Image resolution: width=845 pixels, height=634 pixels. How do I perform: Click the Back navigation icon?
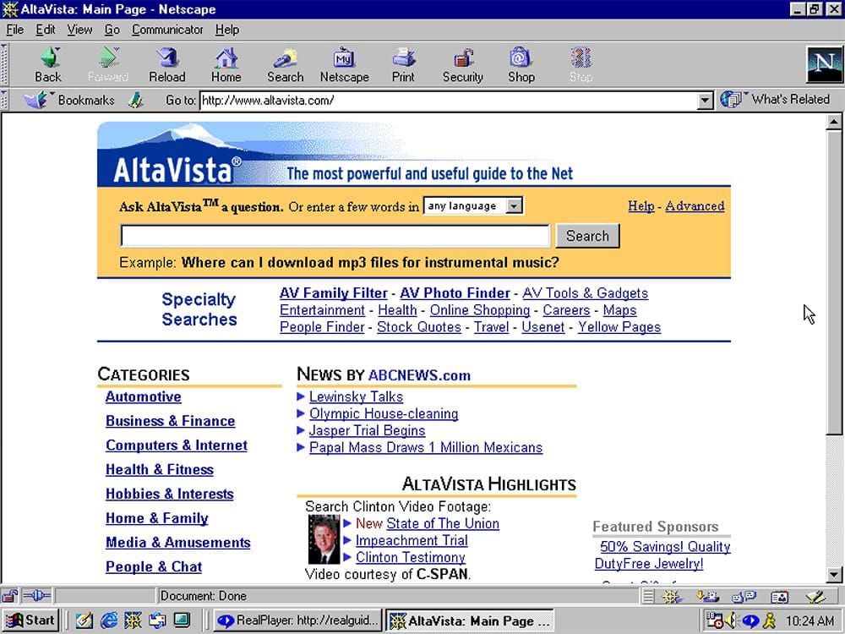click(x=48, y=63)
